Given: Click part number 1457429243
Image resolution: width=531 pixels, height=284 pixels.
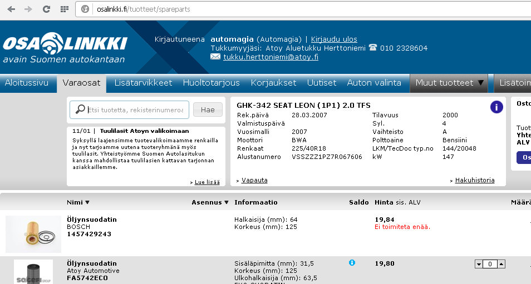Looking at the screenshot, I should point(89,234).
